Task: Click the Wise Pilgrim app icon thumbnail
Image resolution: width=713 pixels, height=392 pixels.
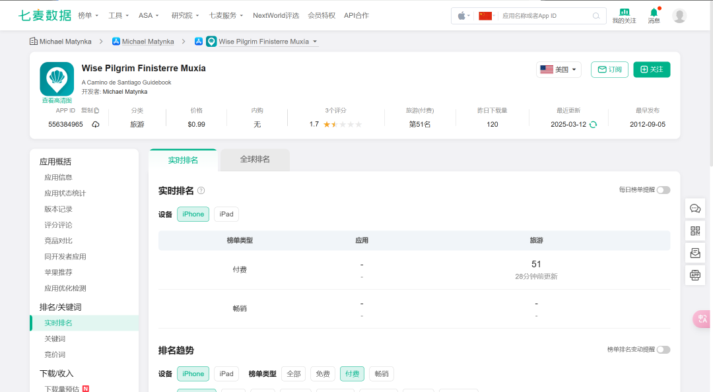Action: tap(57, 79)
